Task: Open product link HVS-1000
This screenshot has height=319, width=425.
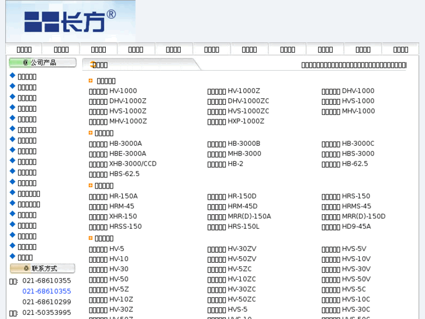Action: click(348, 101)
